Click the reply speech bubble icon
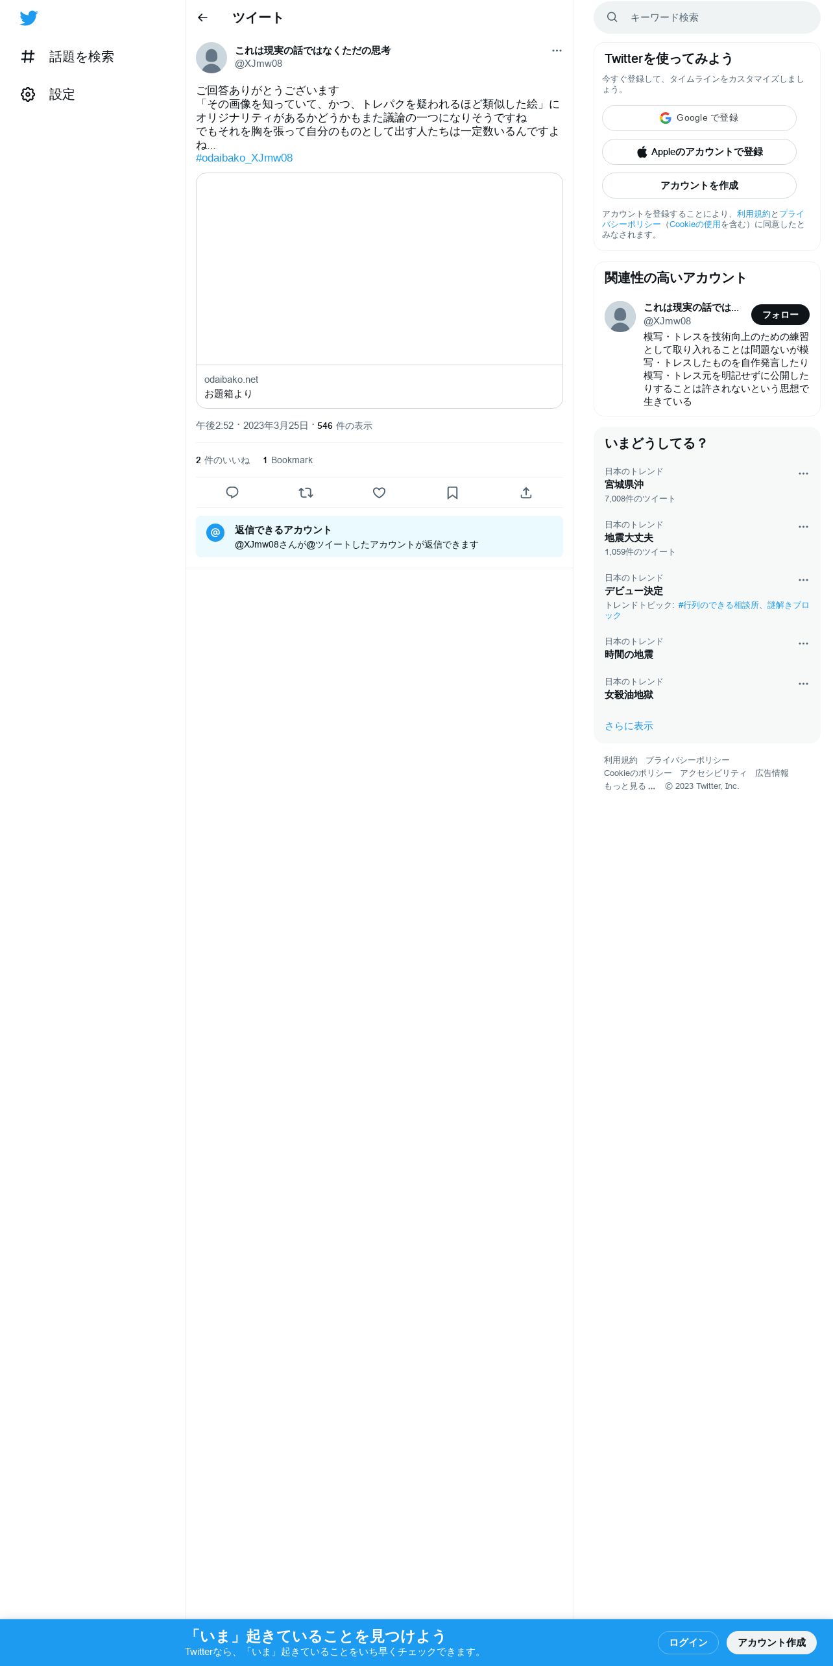The width and height of the screenshot is (833, 1666). pyautogui.click(x=232, y=492)
